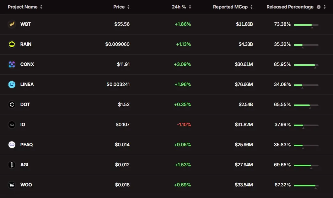Click the WBT token logo icon
Viewport: 333px width, 198px height.
pos(12,24)
